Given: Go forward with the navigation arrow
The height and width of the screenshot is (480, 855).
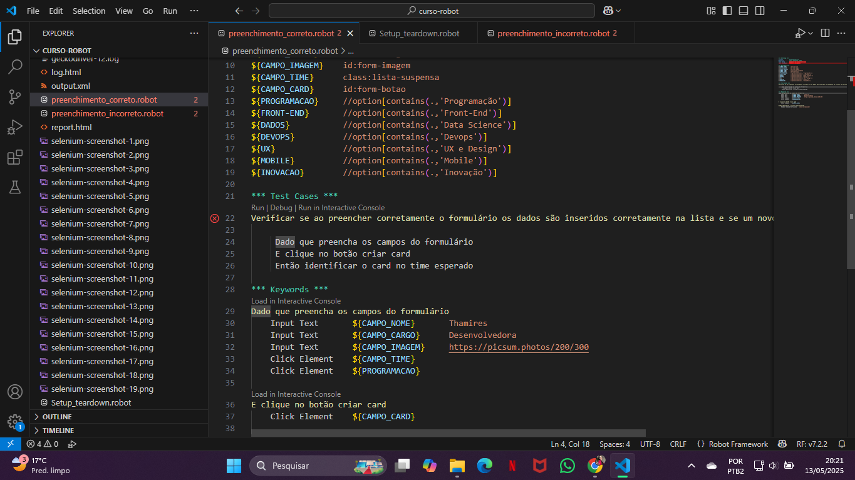Looking at the screenshot, I should [256, 11].
